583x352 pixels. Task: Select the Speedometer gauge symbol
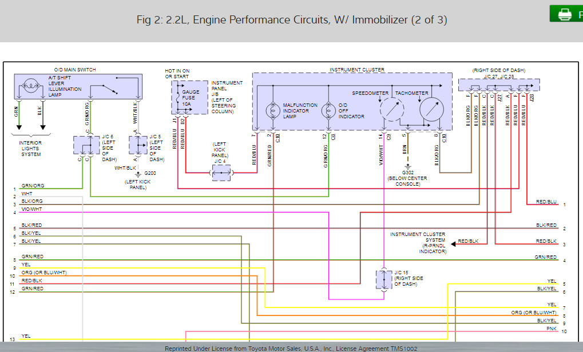point(392,110)
